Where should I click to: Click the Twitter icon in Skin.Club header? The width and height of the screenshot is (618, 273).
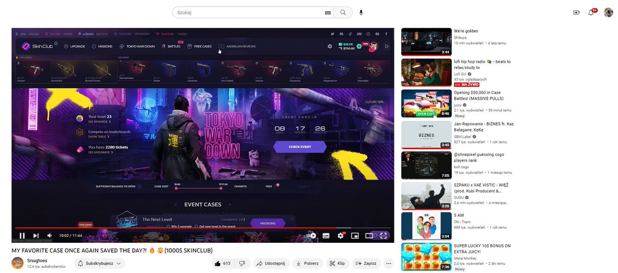[x=333, y=34]
